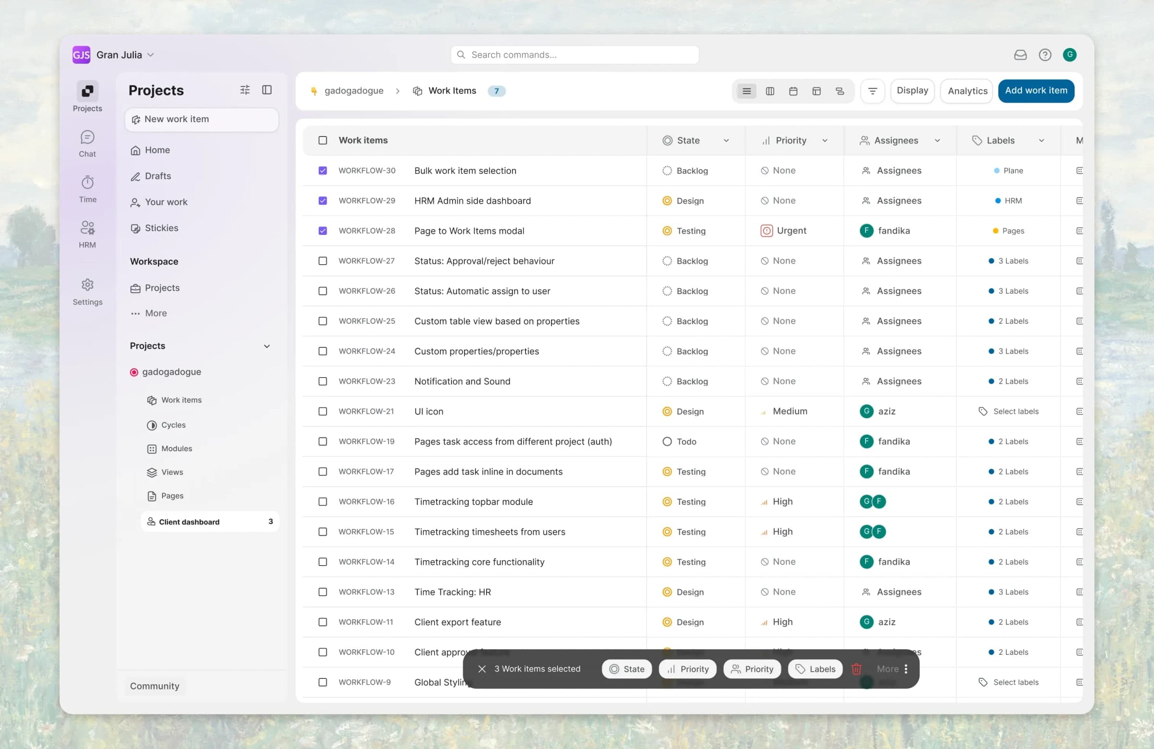Click the user avatar G in top bar
Viewport: 1154px width, 749px height.
(1070, 55)
